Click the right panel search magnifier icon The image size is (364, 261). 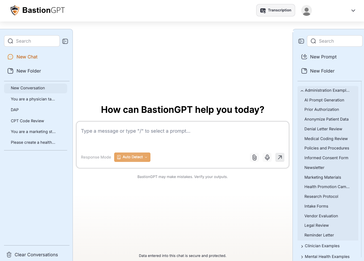313,41
